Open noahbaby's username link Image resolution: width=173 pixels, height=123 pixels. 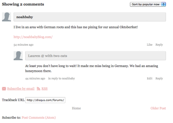pos(24,17)
